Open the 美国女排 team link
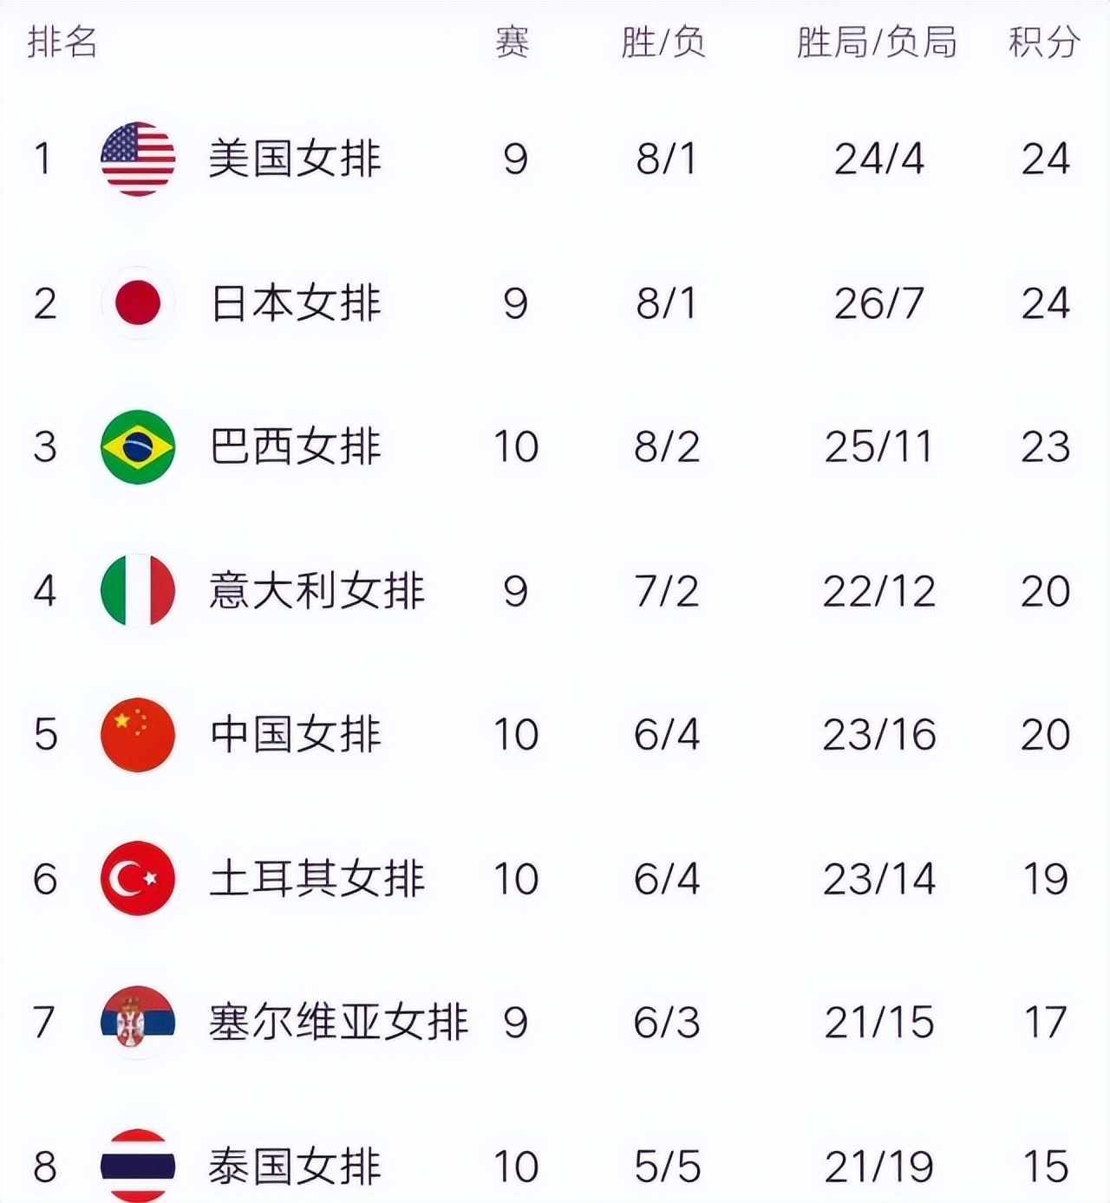1110x1203 pixels. click(295, 159)
